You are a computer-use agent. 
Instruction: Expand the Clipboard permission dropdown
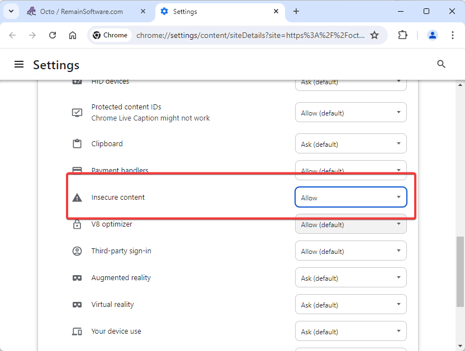[350, 143]
